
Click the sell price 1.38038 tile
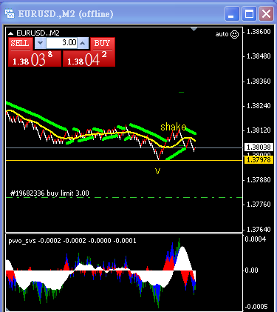tap(35, 59)
